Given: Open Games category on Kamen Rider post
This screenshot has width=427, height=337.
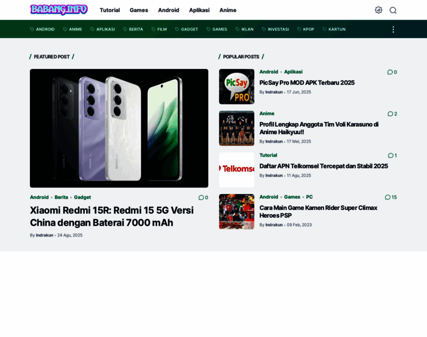Looking at the screenshot, I should point(292,197).
